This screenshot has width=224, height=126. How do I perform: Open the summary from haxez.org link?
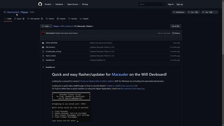[x=132, y=89]
